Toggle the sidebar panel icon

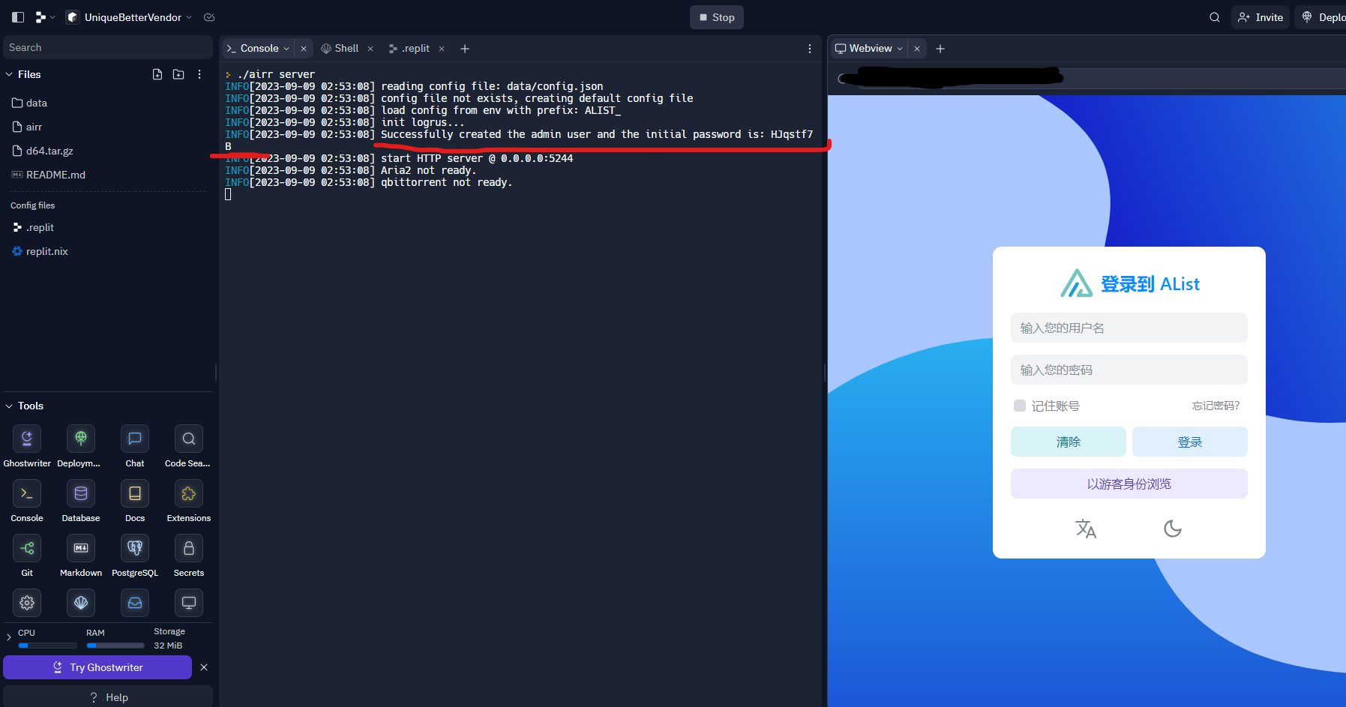pyautogui.click(x=18, y=17)
